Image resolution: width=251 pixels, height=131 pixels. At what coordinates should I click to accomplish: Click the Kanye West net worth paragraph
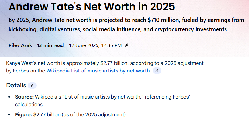tap(104, 63)
